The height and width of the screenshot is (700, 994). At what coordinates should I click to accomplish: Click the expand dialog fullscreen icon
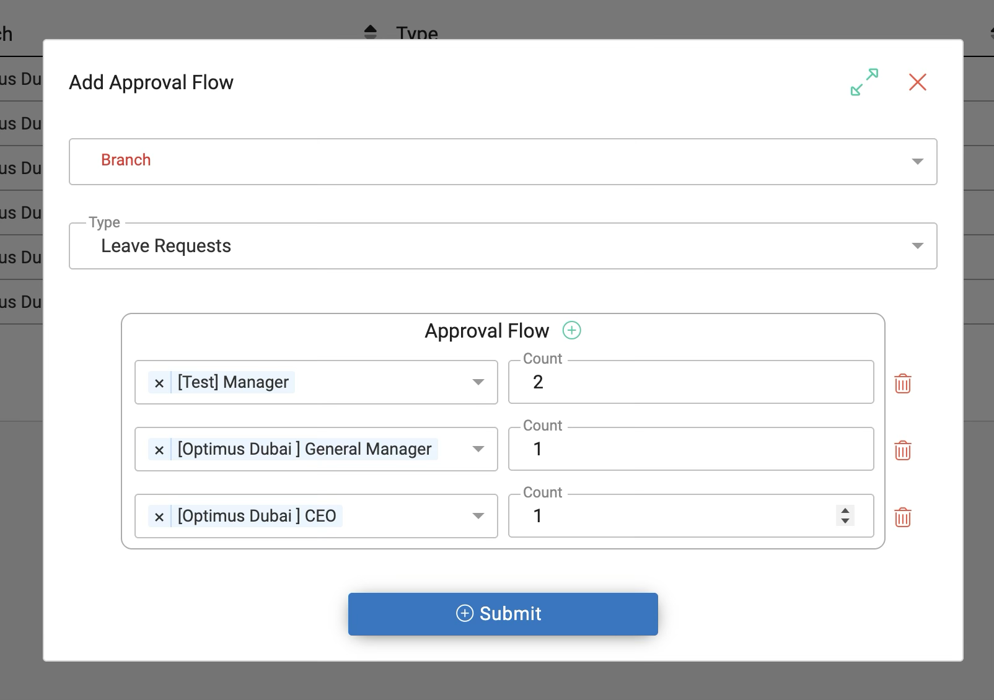click(864, 82)
